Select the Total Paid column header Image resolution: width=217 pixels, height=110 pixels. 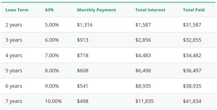pos(194,10)
